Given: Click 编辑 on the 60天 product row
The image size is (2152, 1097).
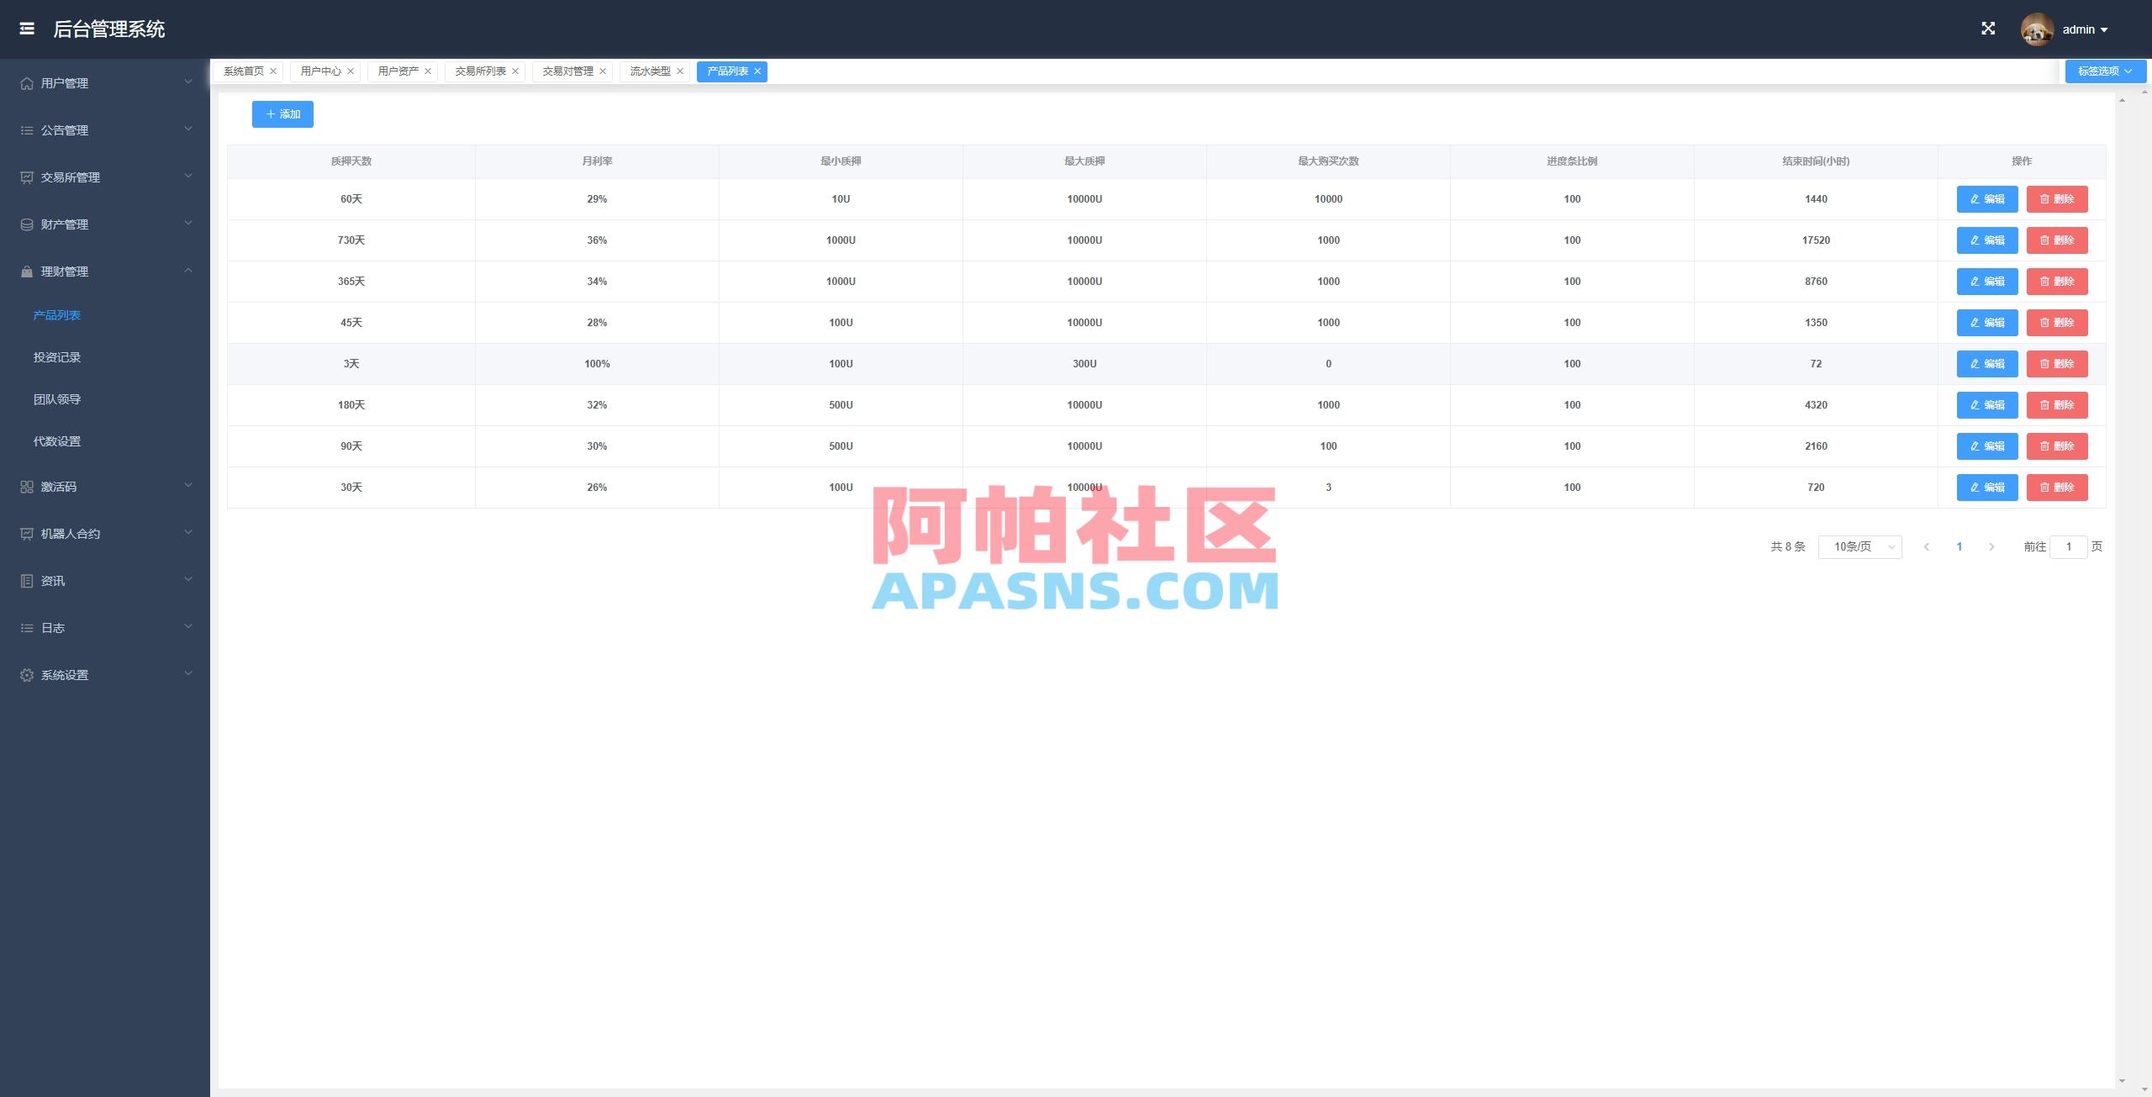Looking at the screenshot, I should (x=1986, y=199).
